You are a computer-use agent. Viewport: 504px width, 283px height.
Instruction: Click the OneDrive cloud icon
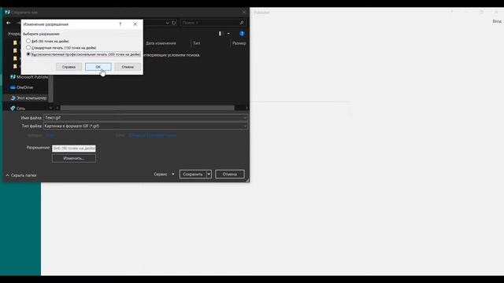pos(13,87)
